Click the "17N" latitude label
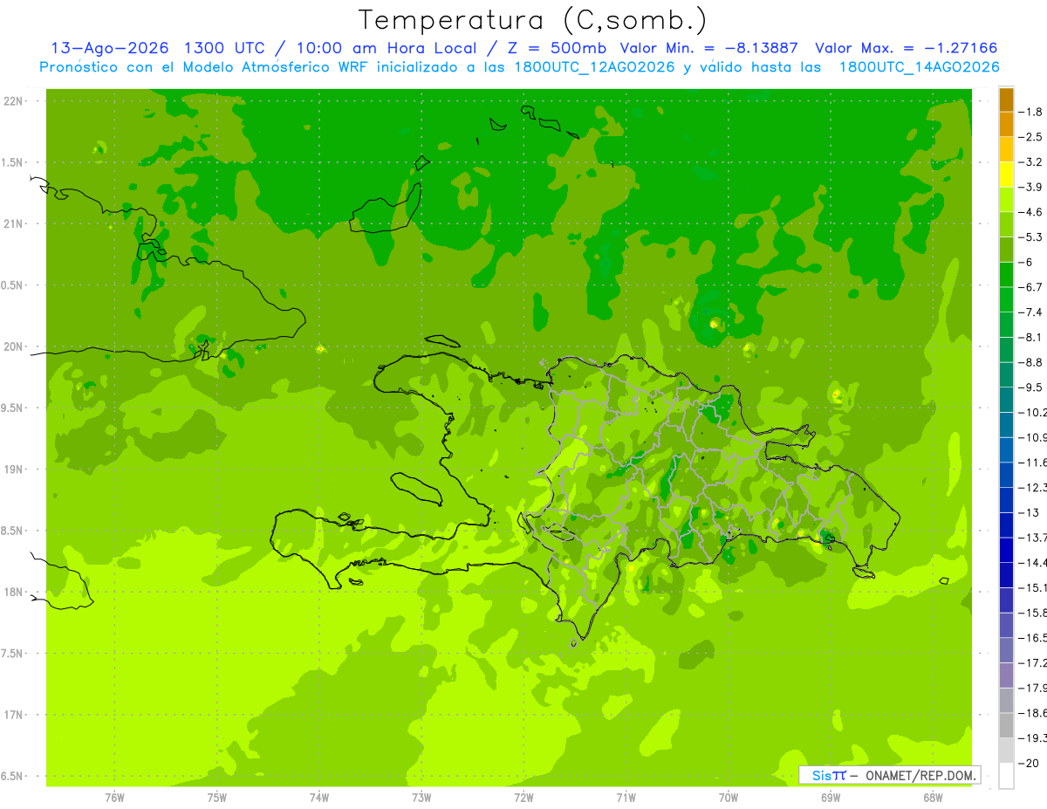The height and width of the screenshot is (809, 1047). click(14, 715)
